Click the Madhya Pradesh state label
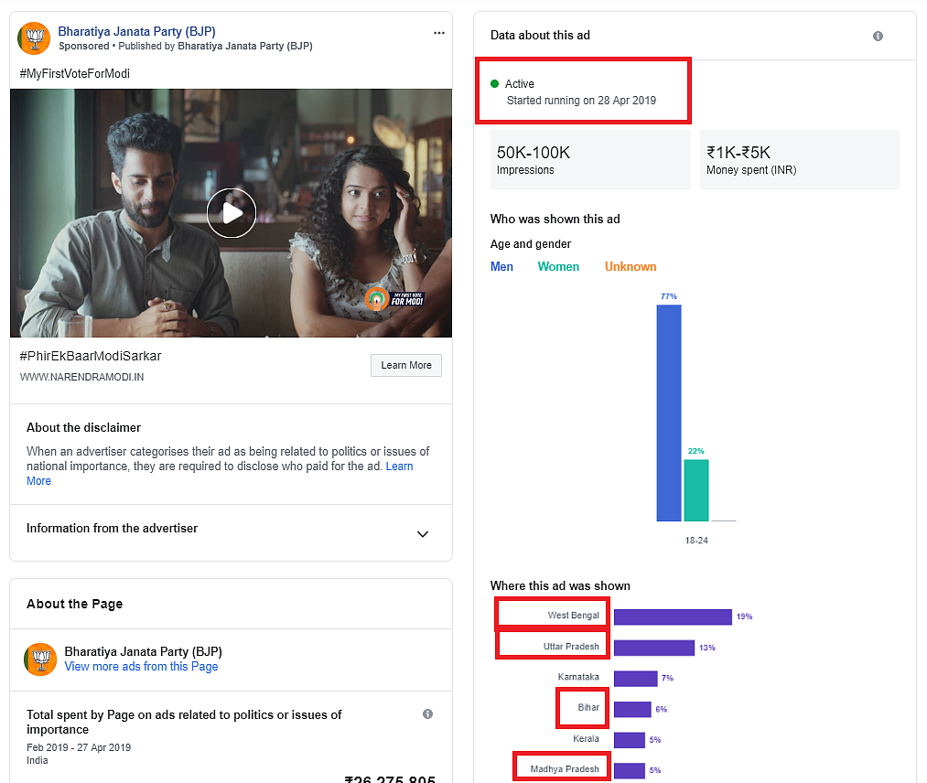 565,768
